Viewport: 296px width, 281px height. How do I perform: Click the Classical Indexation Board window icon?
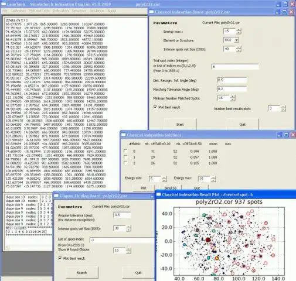pyautogui.click(x=152, y=12)
